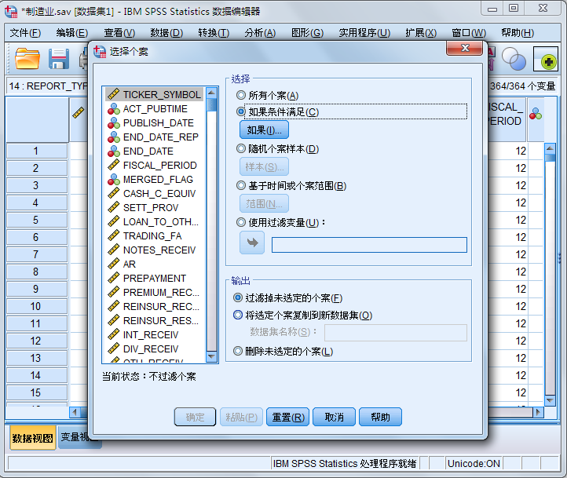Click the ruler icon beside the AR variable
The width and height of the screenshot is (567, 478).
114,264
